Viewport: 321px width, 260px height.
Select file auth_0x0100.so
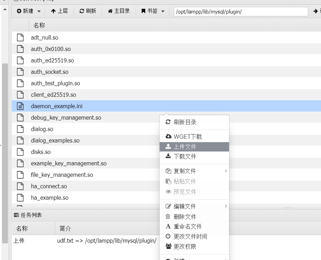click(51, 49)
